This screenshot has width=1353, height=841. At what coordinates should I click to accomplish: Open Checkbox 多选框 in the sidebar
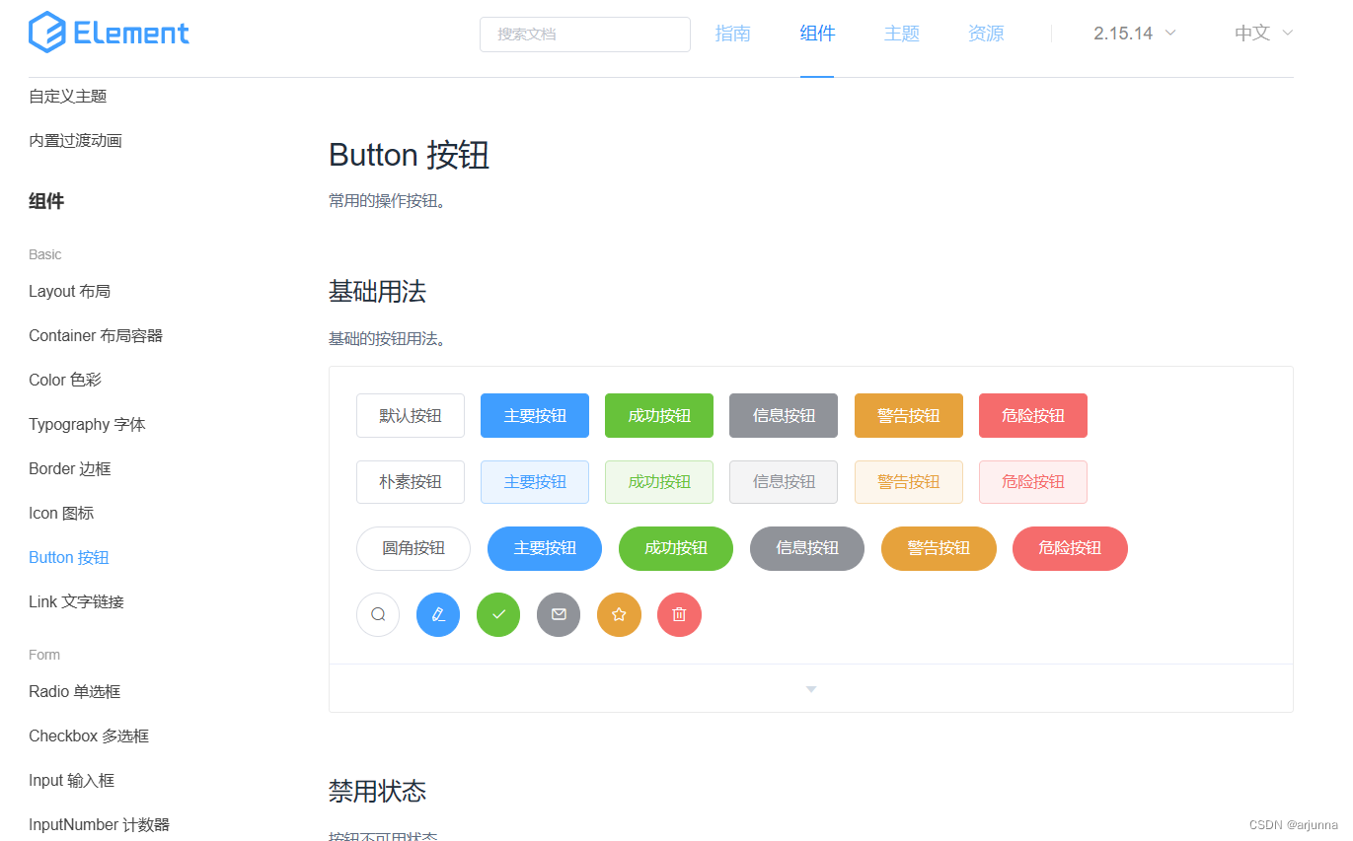[x=89, y=736]
